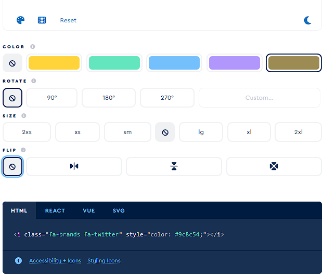The image size is (323, 278).
Task: Flip the icon both directions
Action: point(274,166)
